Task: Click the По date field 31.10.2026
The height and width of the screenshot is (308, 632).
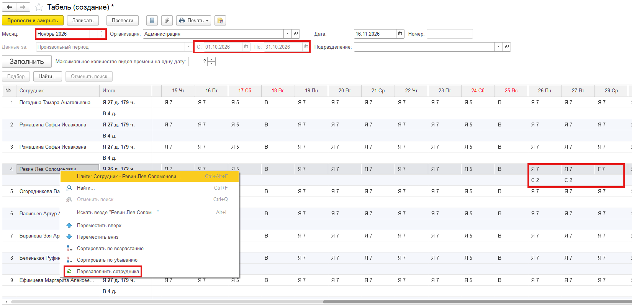Action: [283, 47]
